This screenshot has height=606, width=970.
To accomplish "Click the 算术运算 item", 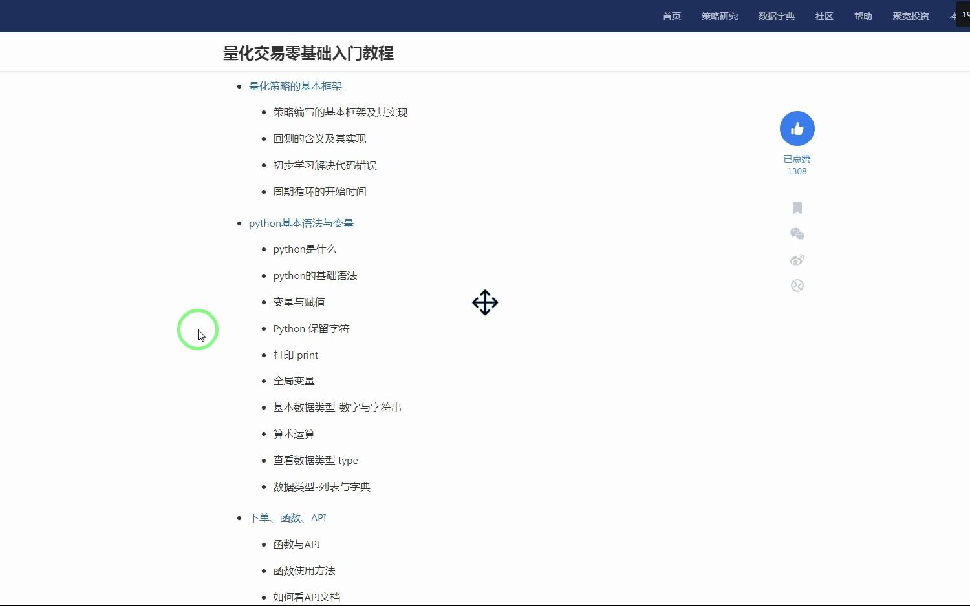I will click(x=294, y=434).
